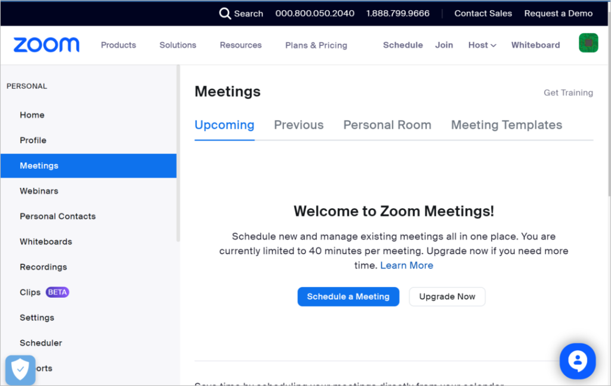Image resolution: width=611 pixels, height=386 pixels.
Task: Click Contact Sales in top bar
Action: [483, 13]
